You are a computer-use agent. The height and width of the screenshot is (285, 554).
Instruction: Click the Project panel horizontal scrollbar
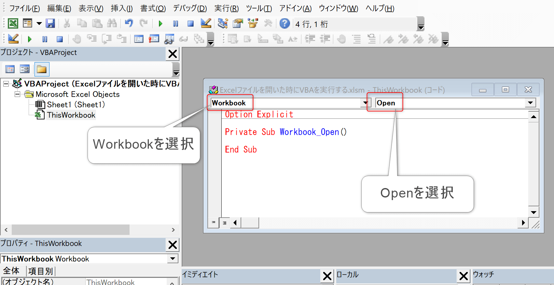[x=70, y=230]
